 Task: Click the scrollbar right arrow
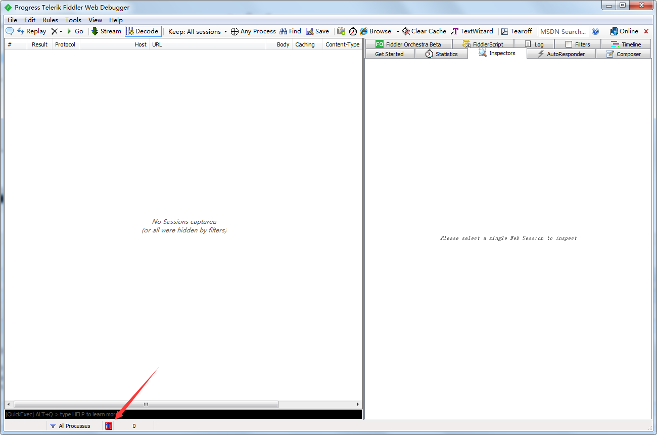358,405
